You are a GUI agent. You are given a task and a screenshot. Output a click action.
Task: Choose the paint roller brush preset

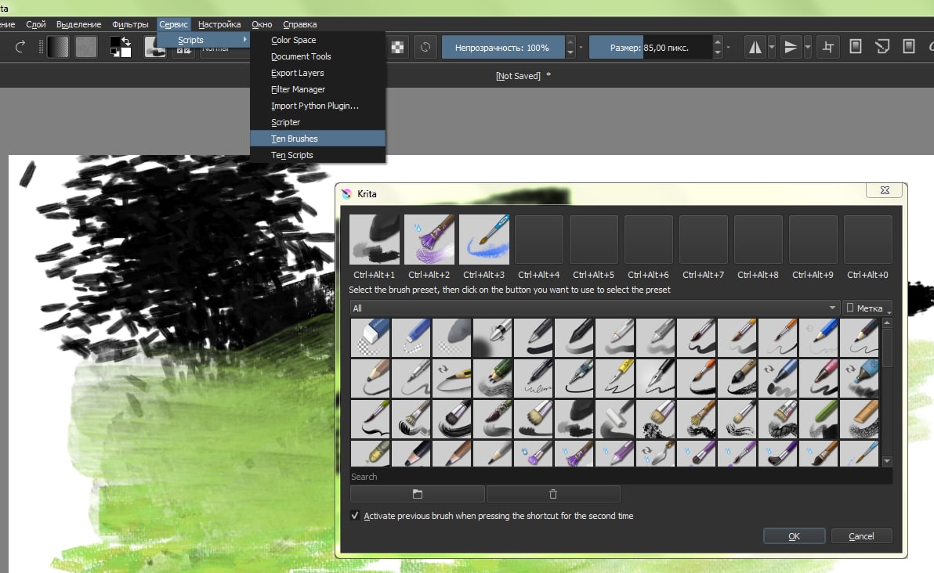(x=615, y=419)
